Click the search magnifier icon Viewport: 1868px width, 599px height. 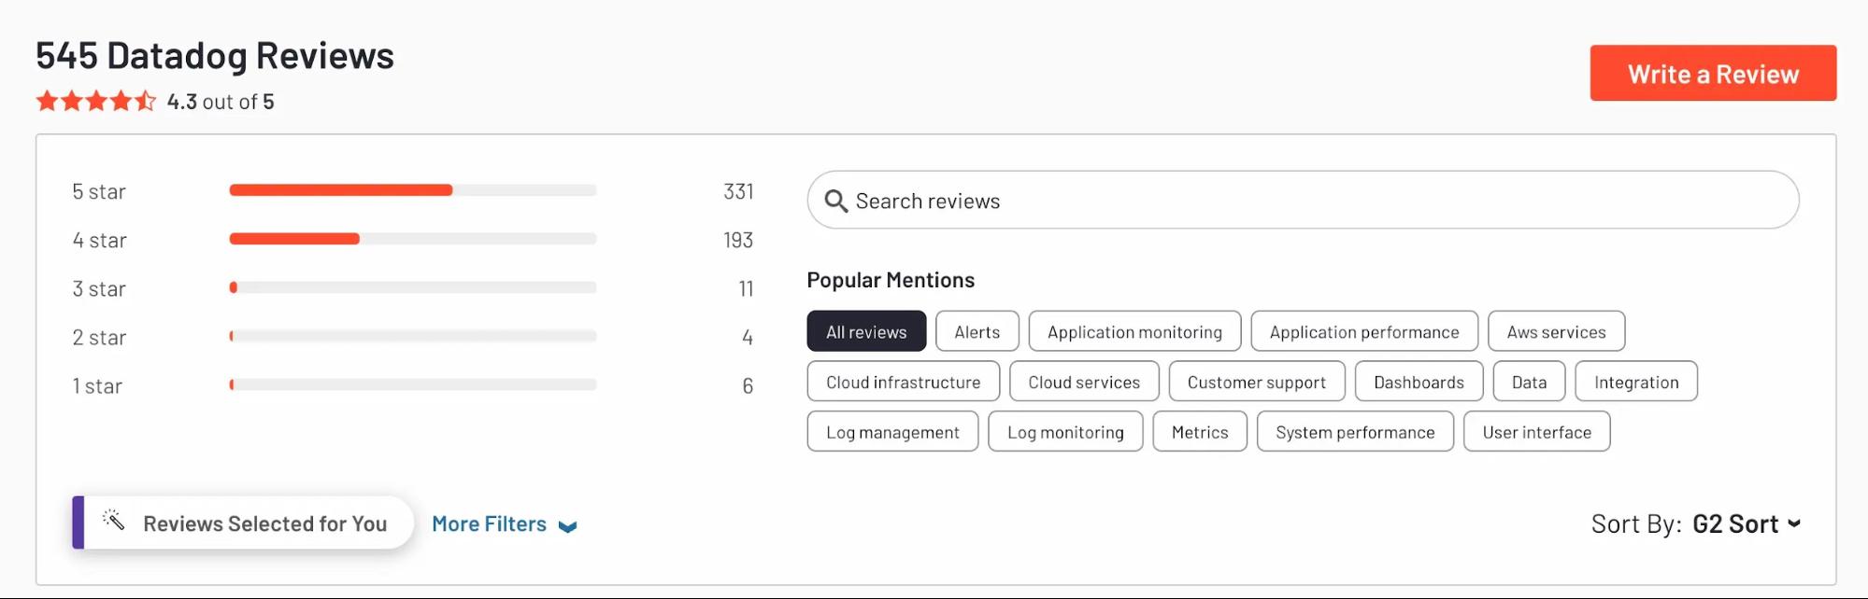tap(836, 201)
